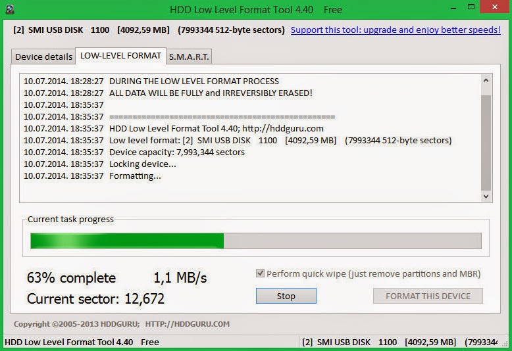Screen dimensions: 512x351
Task: Click the status bar SMI USB DISK entry
Action: 400,342
